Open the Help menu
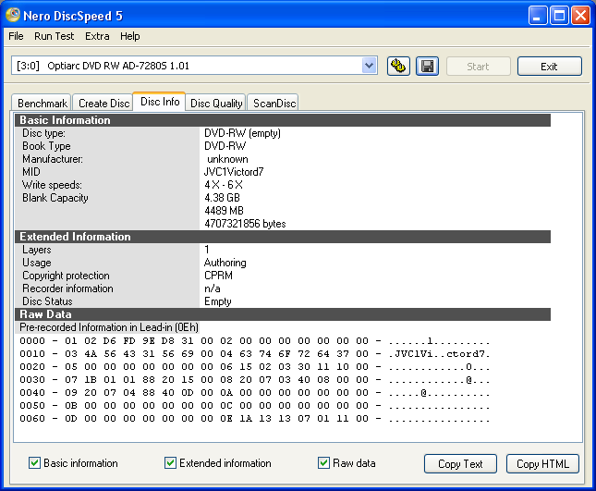The height and width of the screenshot is (491, 596). coord(130,36)
